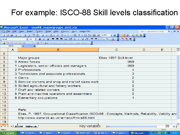180x135 pixels.
Task: Click the Excel Help question icon
Action: point(115,35)
